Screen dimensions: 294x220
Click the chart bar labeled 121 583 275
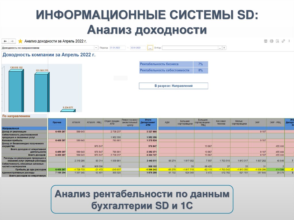tap(42, 92)
